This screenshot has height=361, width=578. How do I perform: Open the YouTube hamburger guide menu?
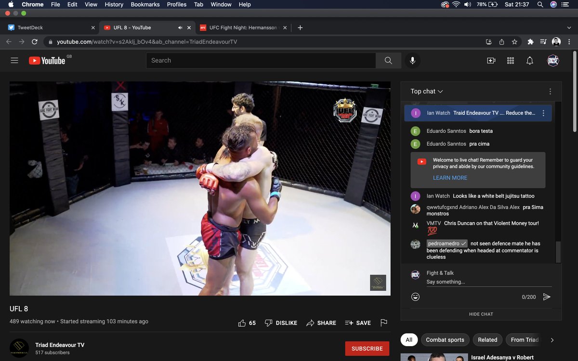pyautogui.click(x=14, y=61)
